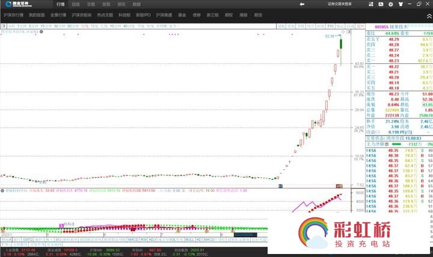The width and height of the screenshot is (433, 257).
Task: Click the red button right of 自选
Action: [360, 26]
